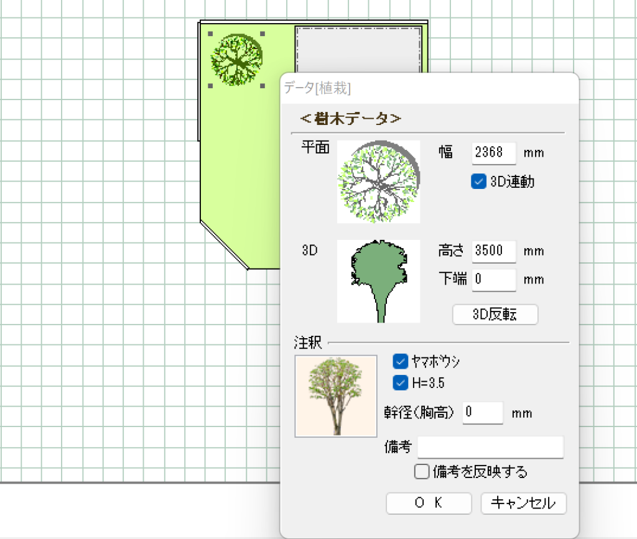
Task: Click the キャンセル button
Action: tap(523, 503)
